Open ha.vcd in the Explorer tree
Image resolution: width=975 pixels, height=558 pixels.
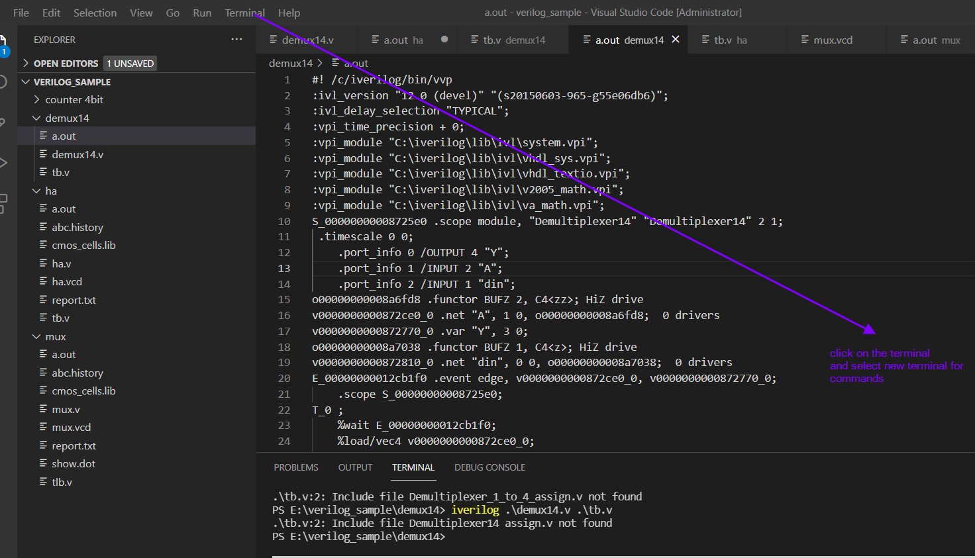(136, 281)
